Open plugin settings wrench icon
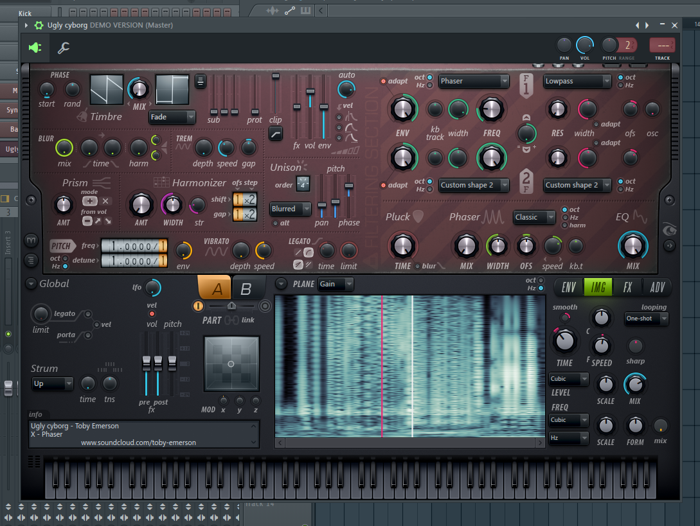The width and height of the screenshot is (700, 526). (64, 48)
